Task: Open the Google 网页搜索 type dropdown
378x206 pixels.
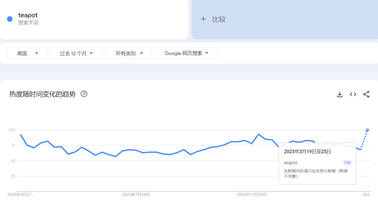Action: point(186,53)
